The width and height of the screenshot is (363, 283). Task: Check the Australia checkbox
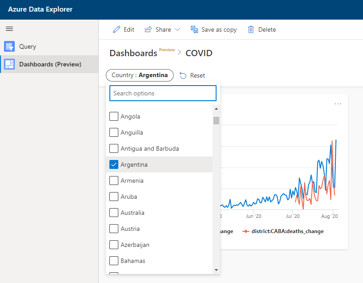[x=114, y=213]
